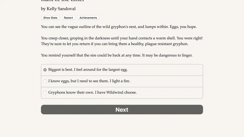The width and height of the screenshot is (244, 137).
Task: View the Achievements page
Action: pyautogui.click(x=88, y=18)
